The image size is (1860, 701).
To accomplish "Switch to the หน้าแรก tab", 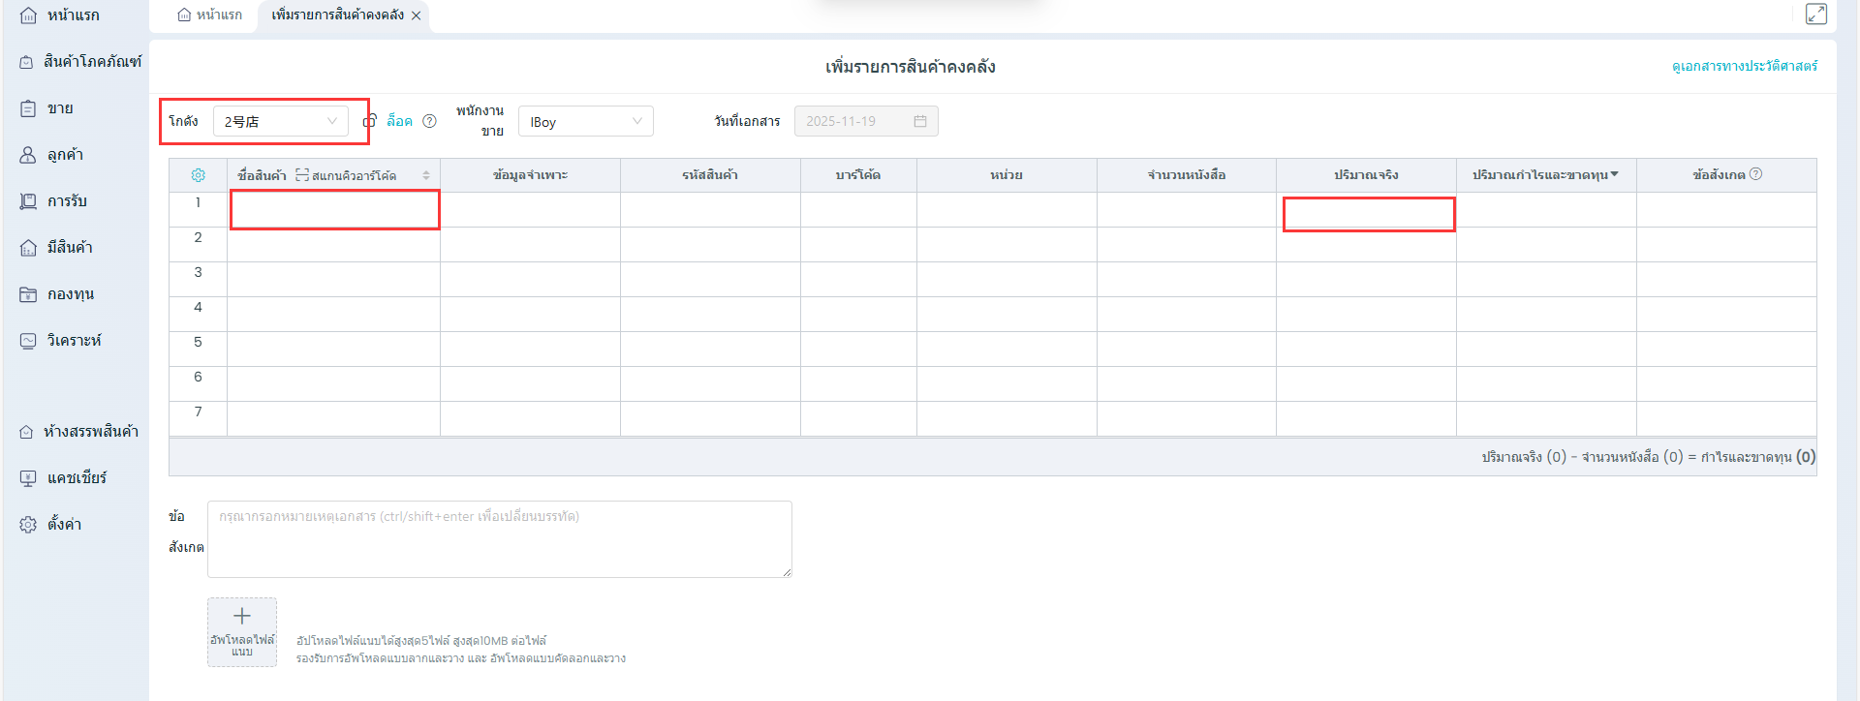I will (x=210, y=15).
